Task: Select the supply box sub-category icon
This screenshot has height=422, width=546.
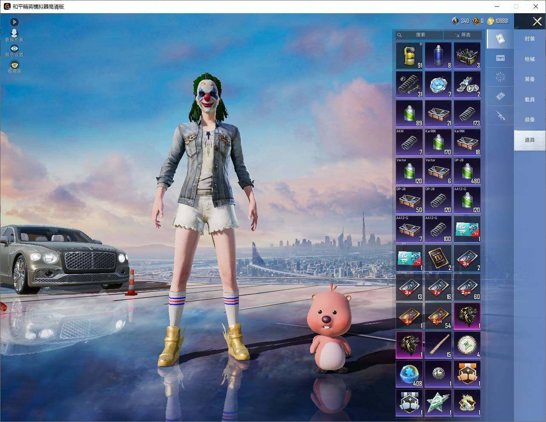Action: pos(500,58)
